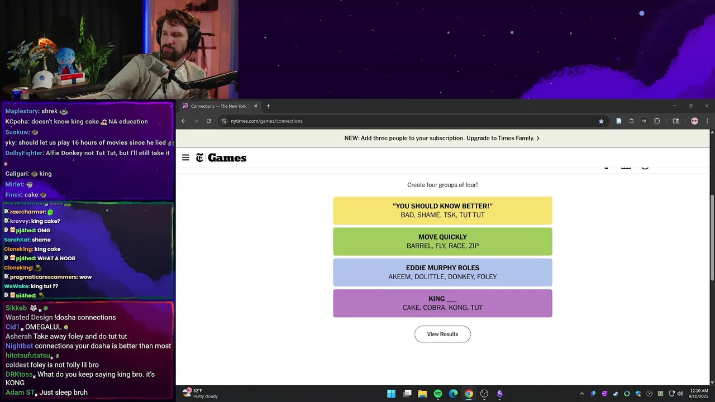
Task: Click Nightbot's connections dosha message
Action: pyautogui.click(x=88, y=346)
